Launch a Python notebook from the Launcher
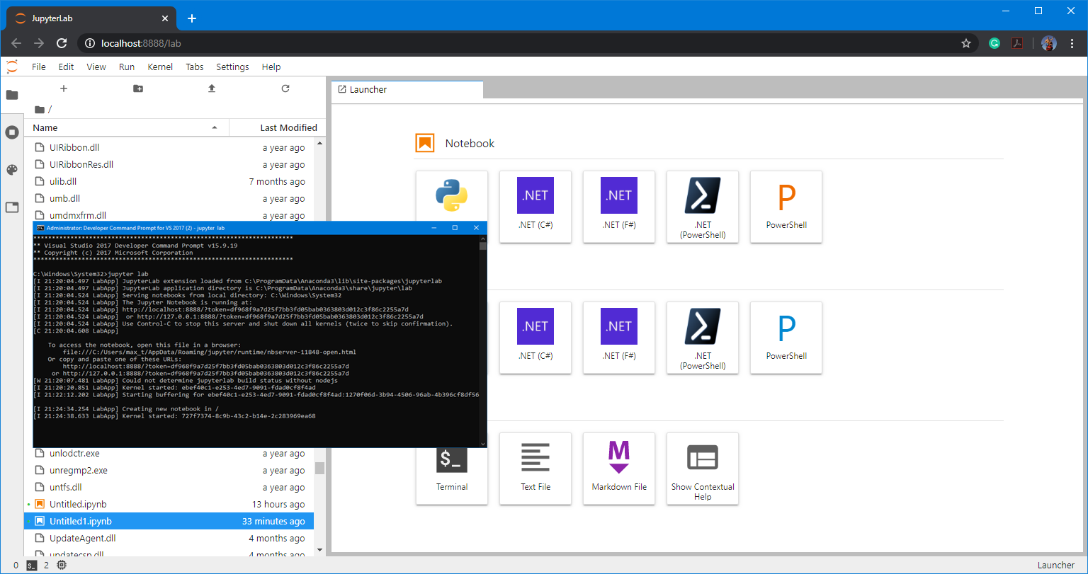Screen dimensions: 1088x574 452,207
